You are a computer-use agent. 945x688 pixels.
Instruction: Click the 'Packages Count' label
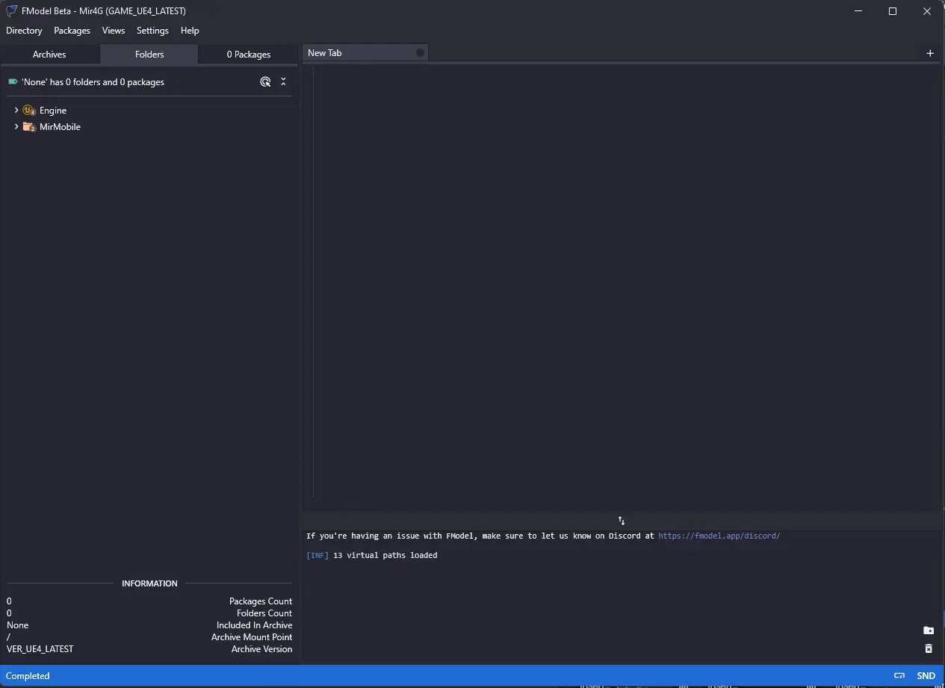pyautogui.click(x=261, y=601)
